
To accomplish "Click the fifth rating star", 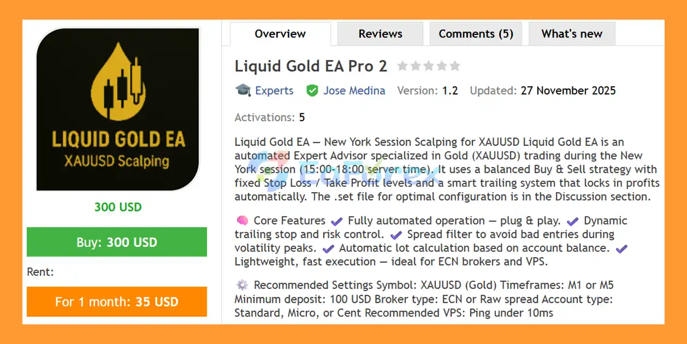I will [455, 65].
